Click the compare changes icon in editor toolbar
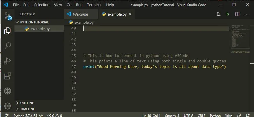 pos(218,14)
